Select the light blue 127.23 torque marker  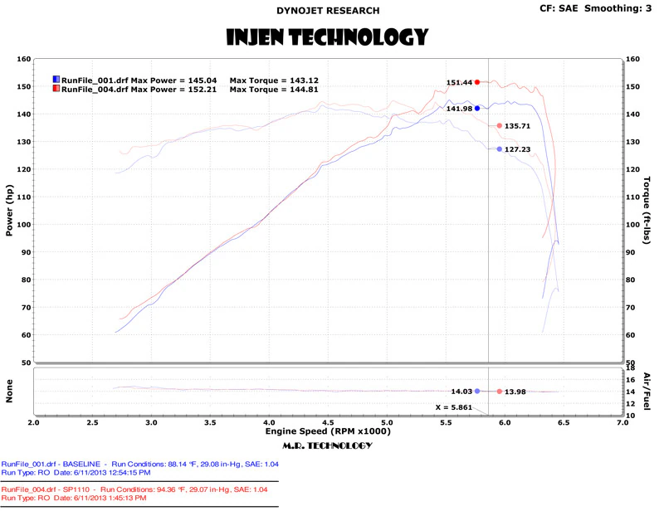coord(500,149)
